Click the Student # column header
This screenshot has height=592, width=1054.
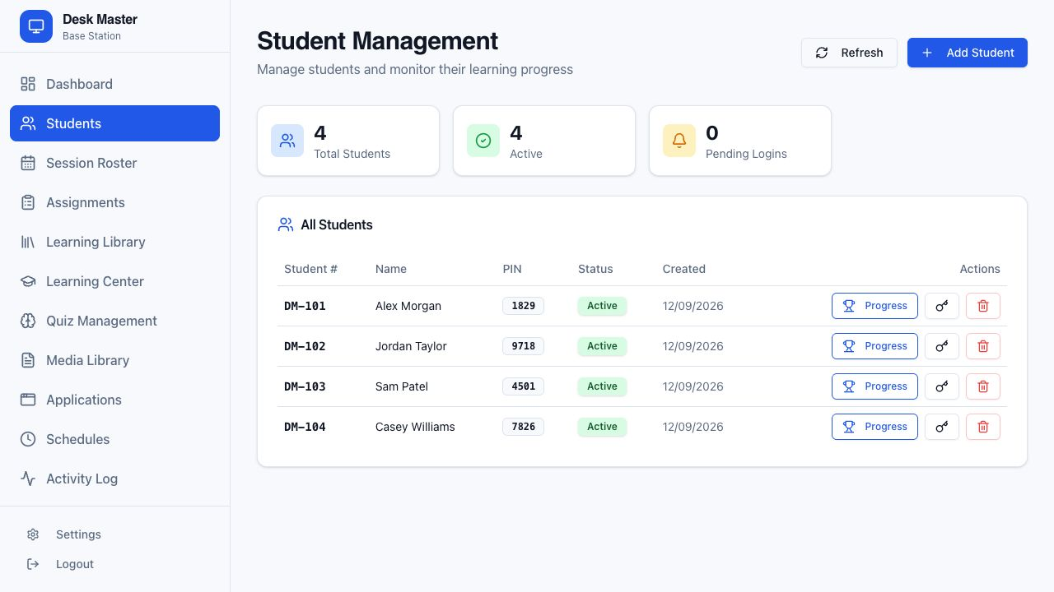[310, 269]
